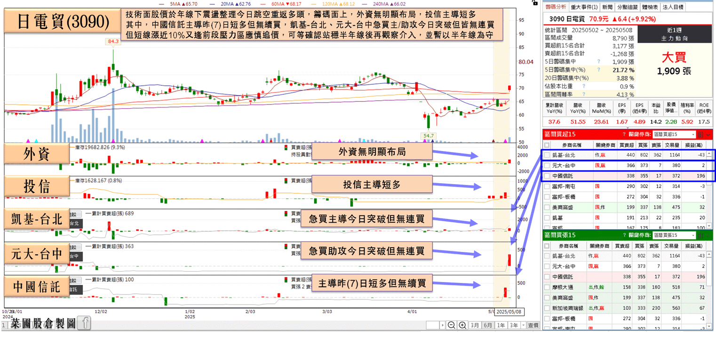
Task: Set chart range to 3年
Action: (514, 325)
